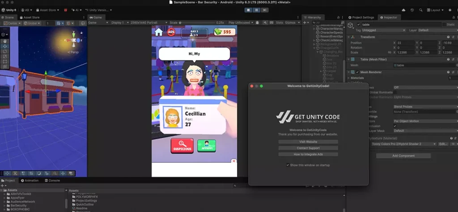
Task: Open the 2560x1440 Portrait resolution dropdown
Action: point(149,22)
